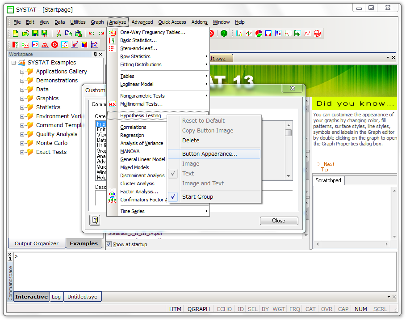Click the red bullseye target icon
Image resolution: width=406 pixels, height=320 pixels.
pos(54,45)
